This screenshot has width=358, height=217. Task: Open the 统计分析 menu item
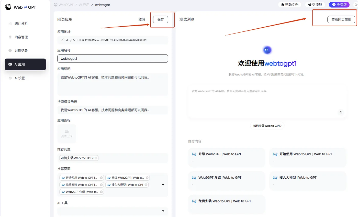coord(25,24)
